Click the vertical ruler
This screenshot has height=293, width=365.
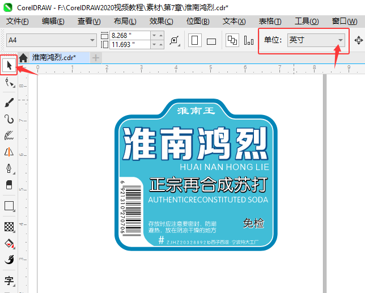pos(23,184)
